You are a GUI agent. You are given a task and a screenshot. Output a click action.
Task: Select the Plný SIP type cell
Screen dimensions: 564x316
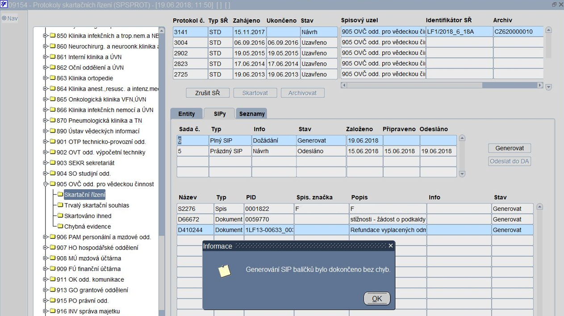pyautogui.click(x=230, y=140)
